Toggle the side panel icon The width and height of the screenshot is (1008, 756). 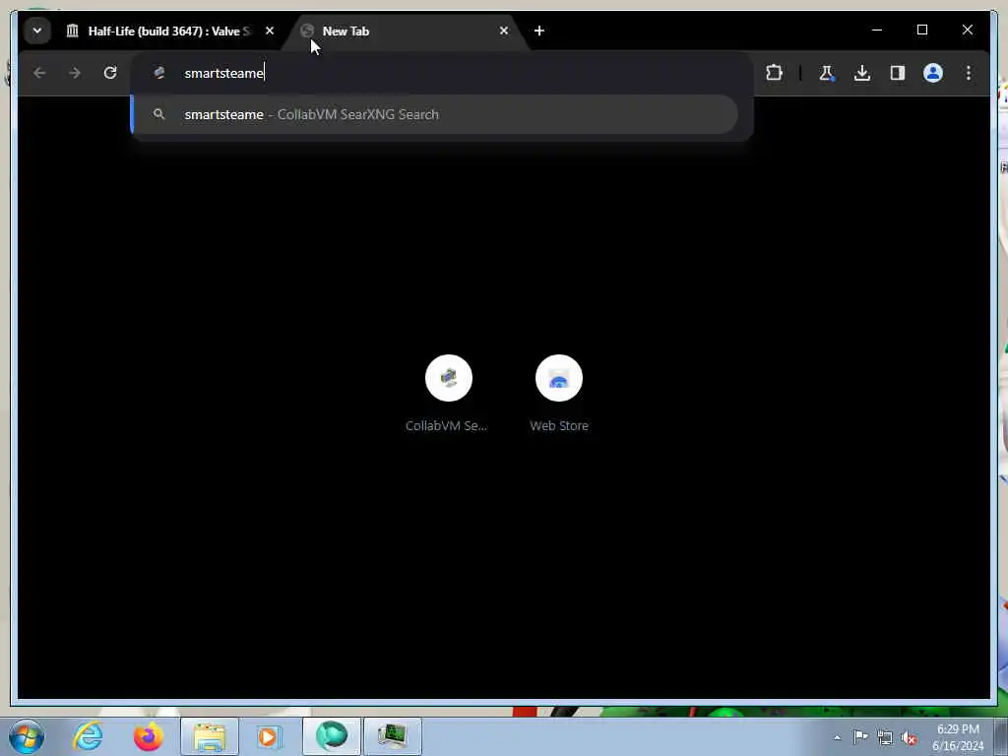pyautogui.click(x=898, y=73)
